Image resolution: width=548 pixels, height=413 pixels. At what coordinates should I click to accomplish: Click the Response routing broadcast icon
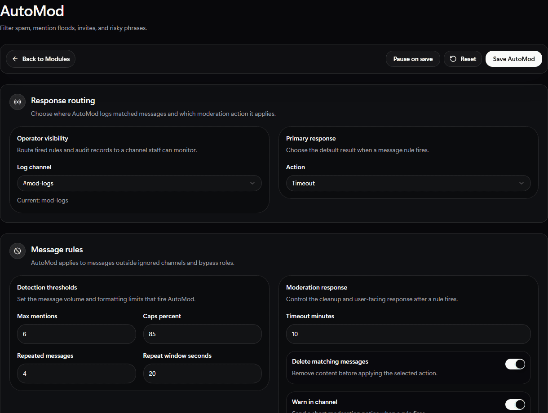click(x=18, y=102)
